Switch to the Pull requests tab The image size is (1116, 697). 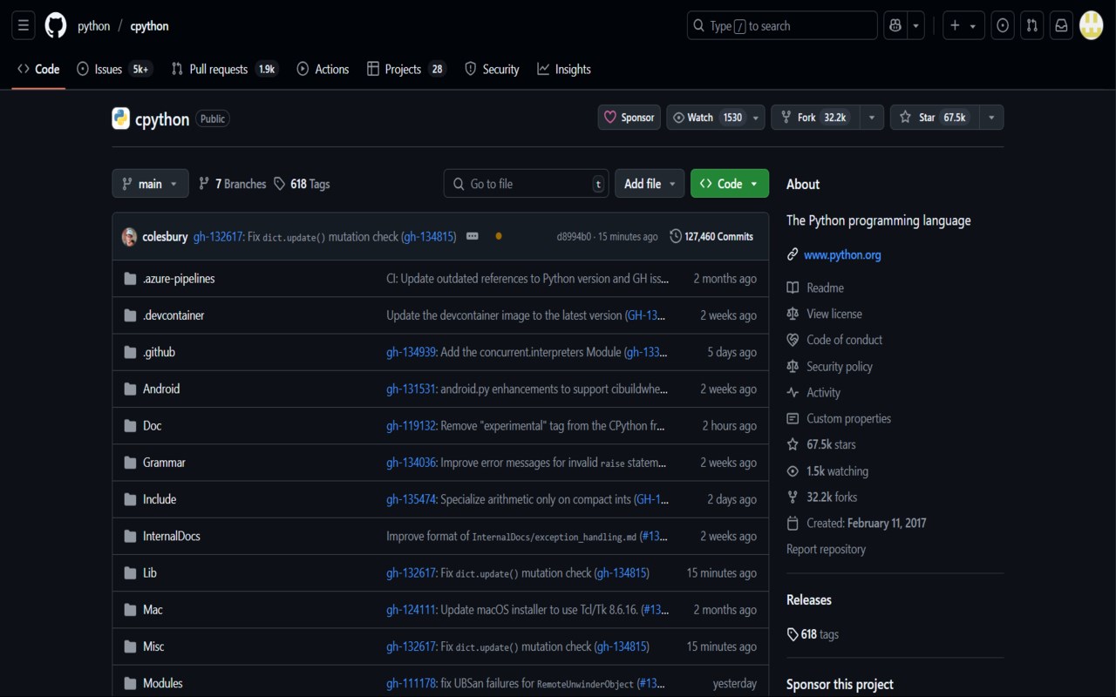(x=225, y=69)
